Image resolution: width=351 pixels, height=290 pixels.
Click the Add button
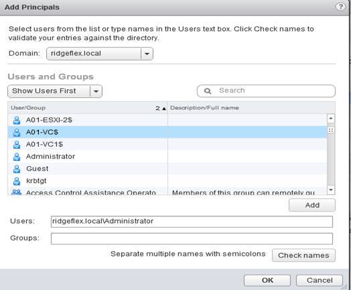312,205
